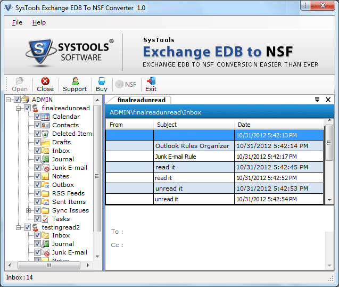This screenshot has width=339, height=287.
Task: Expand the Sync Issues tree node
Action: click(x=29, y=210)
